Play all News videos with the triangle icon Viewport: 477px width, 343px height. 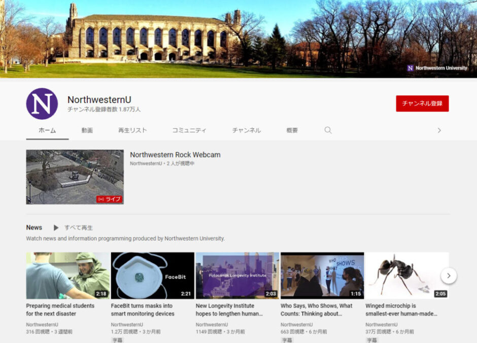tap(56, 227)
